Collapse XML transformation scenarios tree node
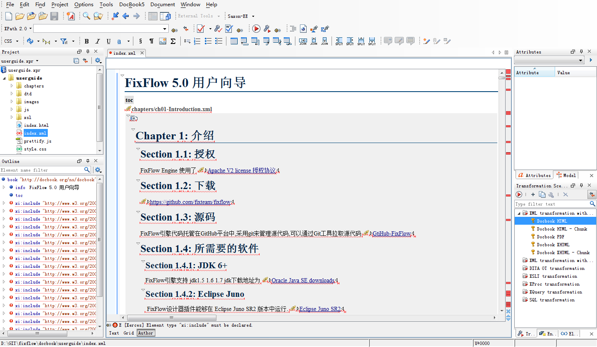Viewport: 597px width, 347px height. click(519, 213)
